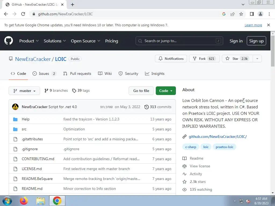View the 313 commits history

tap(158, 107)
